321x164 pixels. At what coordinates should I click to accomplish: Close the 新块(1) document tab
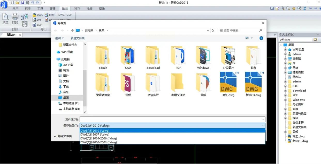coord(20,35)
